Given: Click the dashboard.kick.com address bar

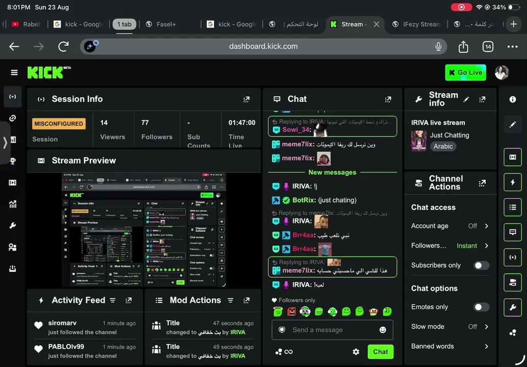Looking at the screenshot, I should point(263,46).
